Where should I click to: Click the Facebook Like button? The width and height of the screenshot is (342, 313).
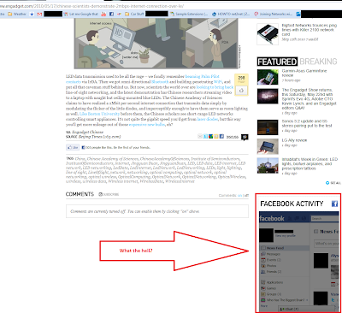coord(73,147)
